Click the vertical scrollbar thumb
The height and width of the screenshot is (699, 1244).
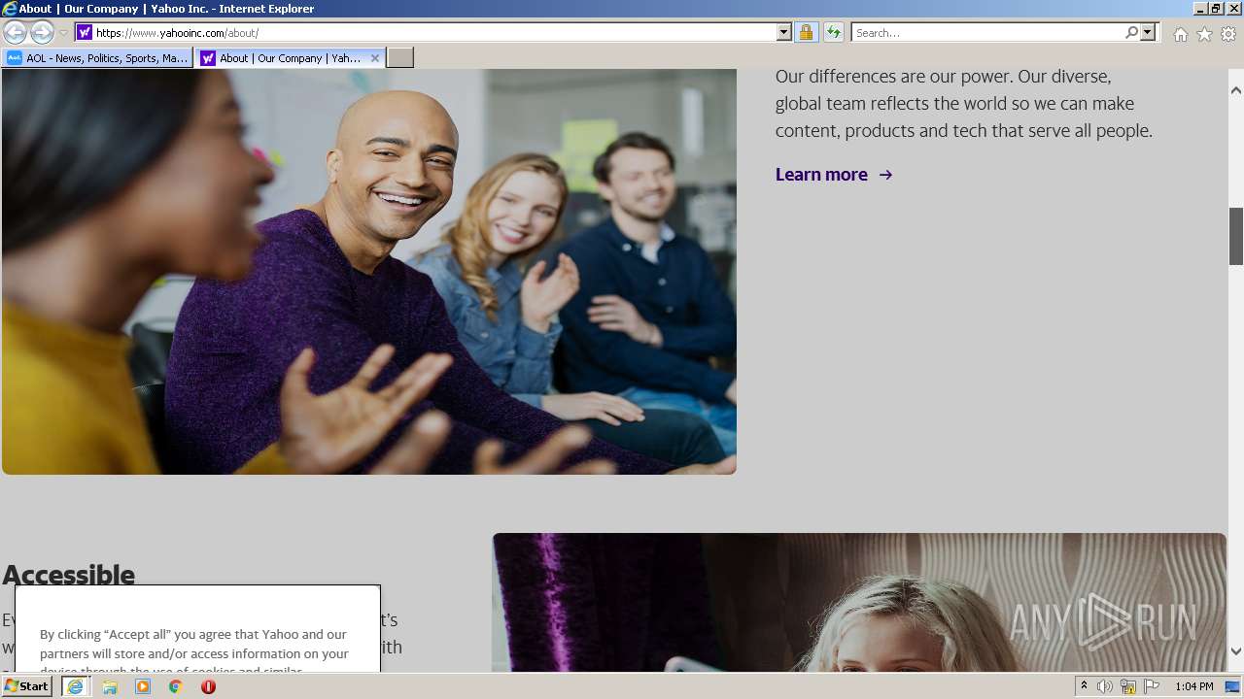click(1236, 236)
